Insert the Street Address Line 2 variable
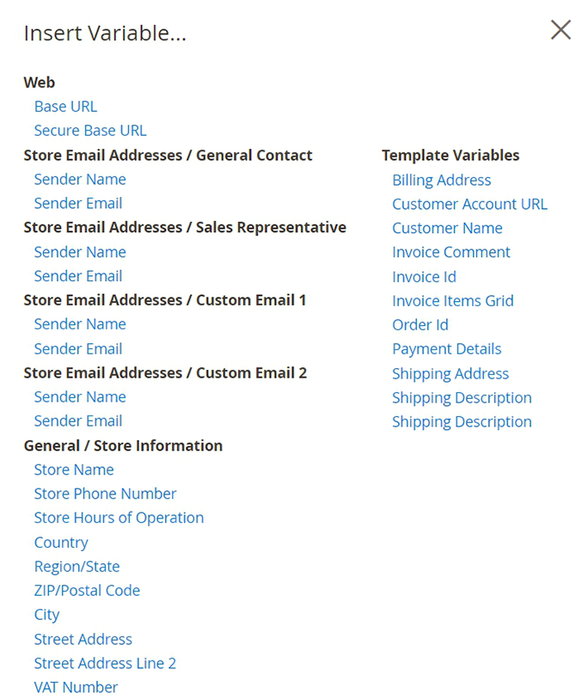This screenshot has height=700, width=588. tap(105, 663)
